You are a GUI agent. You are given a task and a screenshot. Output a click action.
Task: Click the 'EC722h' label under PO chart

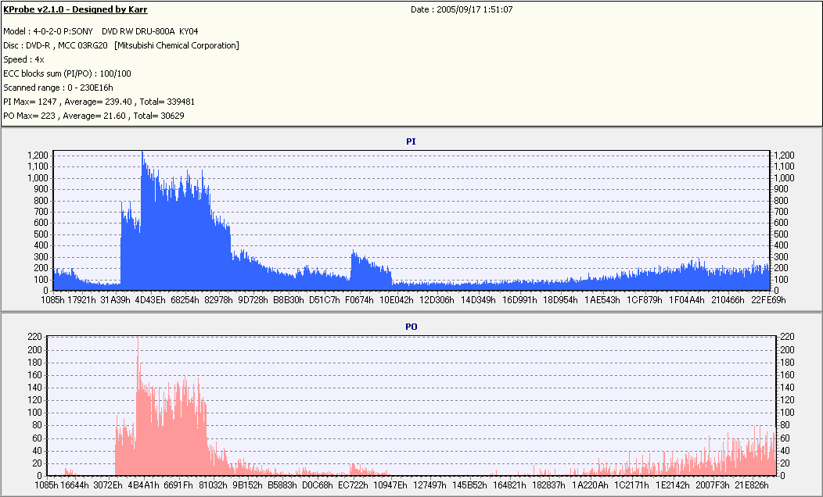(x=353, y=485)
